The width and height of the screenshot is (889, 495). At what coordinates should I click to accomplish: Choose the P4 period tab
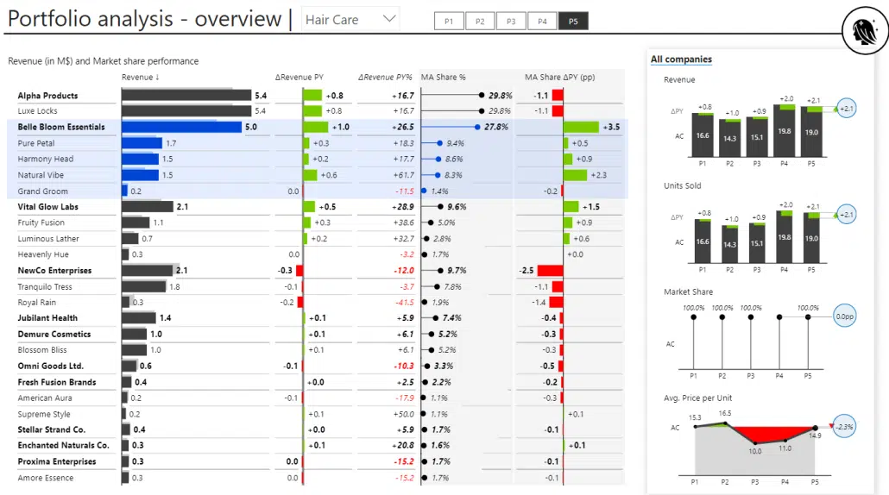542,22
